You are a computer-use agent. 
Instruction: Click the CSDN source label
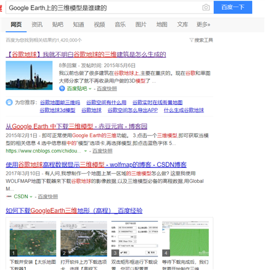(x=21, y=196)
